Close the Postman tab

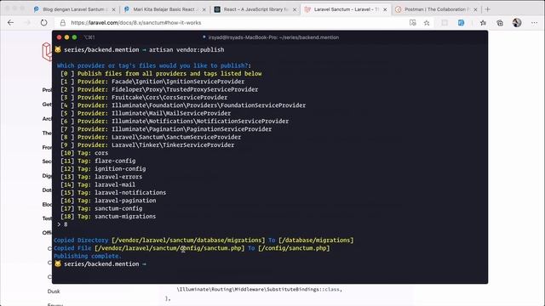(x=475, y=9)
